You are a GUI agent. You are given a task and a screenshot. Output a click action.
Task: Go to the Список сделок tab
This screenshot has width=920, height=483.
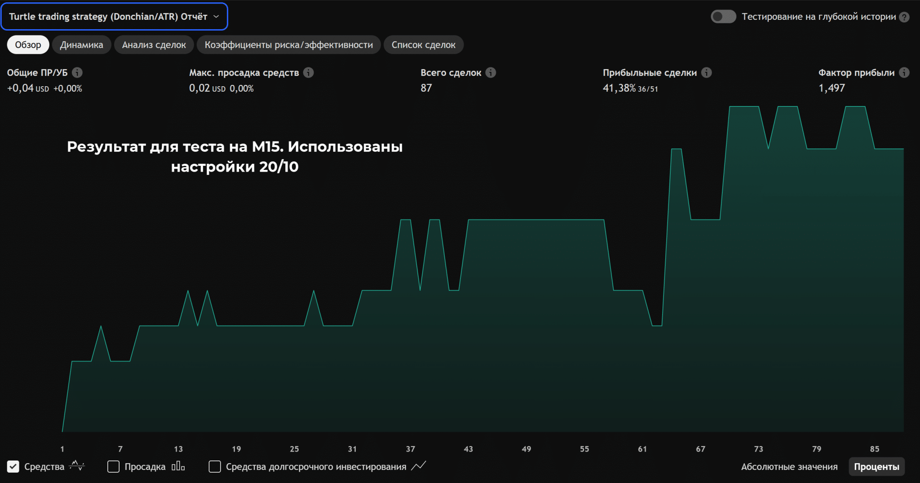click(423, 45)
